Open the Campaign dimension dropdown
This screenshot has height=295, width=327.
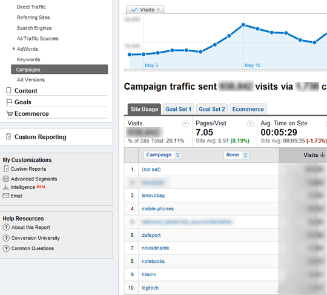point(163,155)
